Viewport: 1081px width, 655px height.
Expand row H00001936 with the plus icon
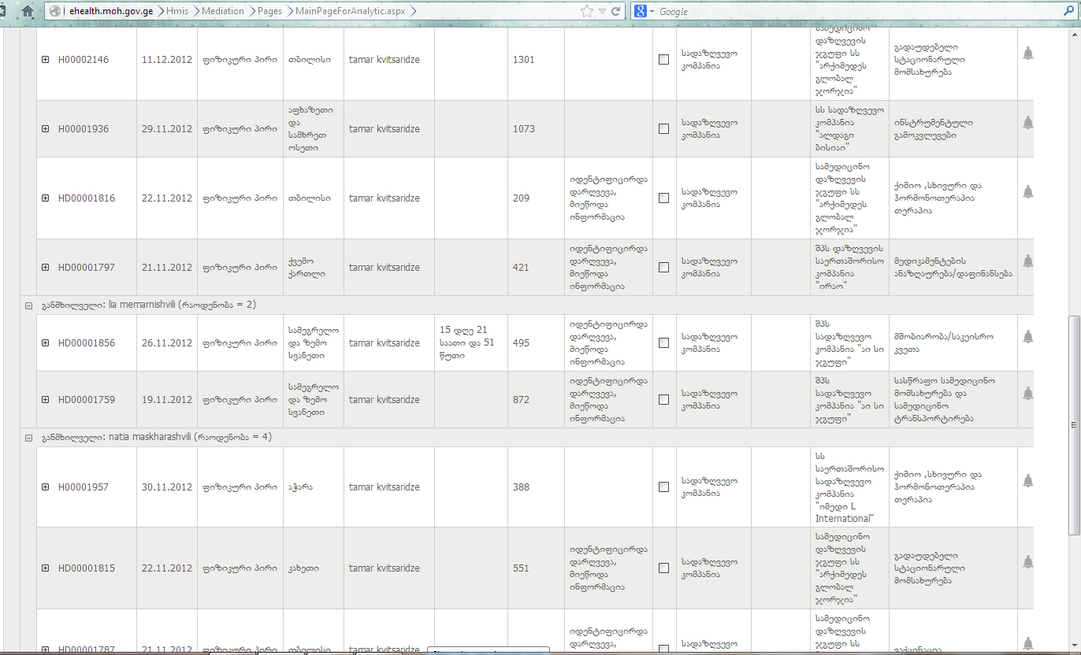[45, 129]
